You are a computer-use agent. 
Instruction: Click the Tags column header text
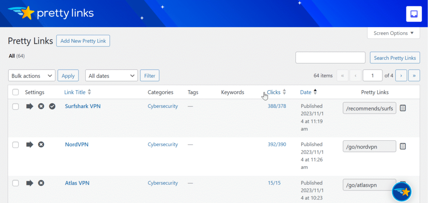coord(193,92)
